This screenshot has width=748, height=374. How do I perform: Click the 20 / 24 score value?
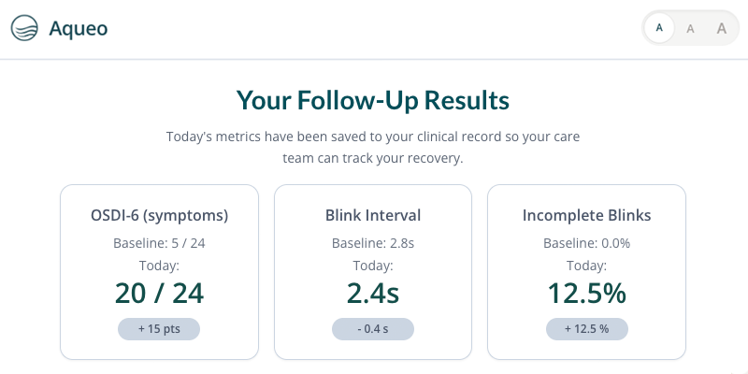tap(159, 294)
